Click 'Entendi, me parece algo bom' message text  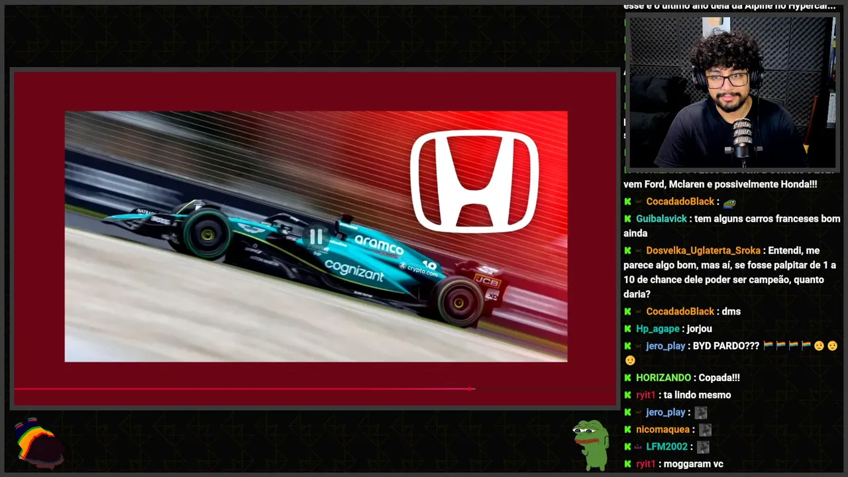[730, 272]
